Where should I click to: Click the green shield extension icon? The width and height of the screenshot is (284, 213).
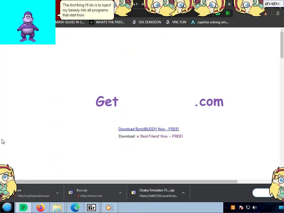point(228,13)
